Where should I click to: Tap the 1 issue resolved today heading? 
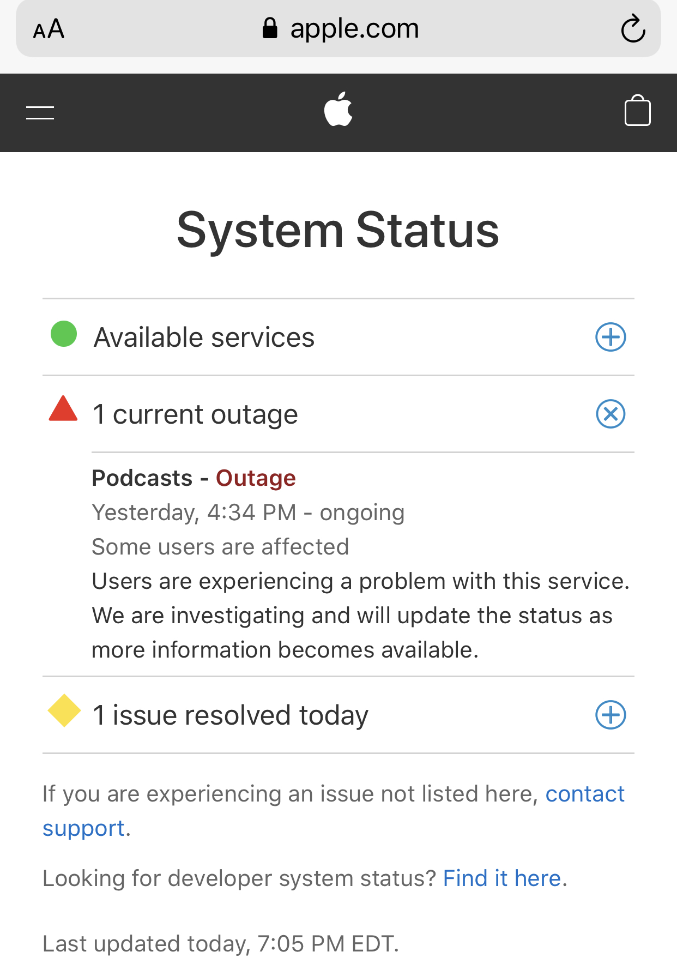tap(231, 715)
